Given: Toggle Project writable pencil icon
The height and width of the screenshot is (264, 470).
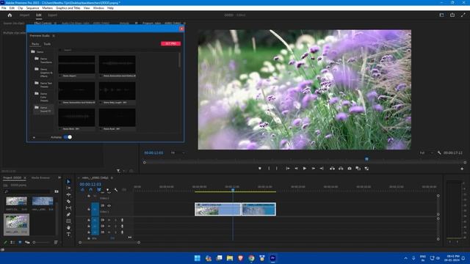Looking at the screenshot, I should [5, 242].
